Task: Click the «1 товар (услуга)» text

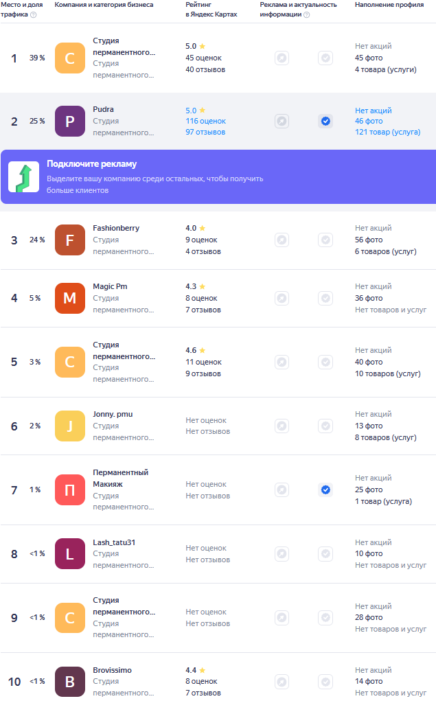Action: (x=383, y=501)
